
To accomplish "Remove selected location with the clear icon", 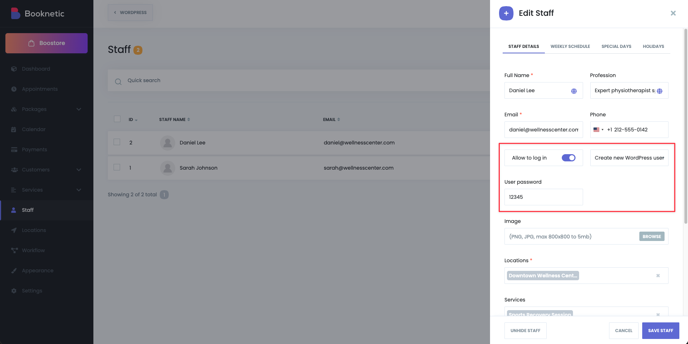I will pyautogui.click(x=658, y=276).
